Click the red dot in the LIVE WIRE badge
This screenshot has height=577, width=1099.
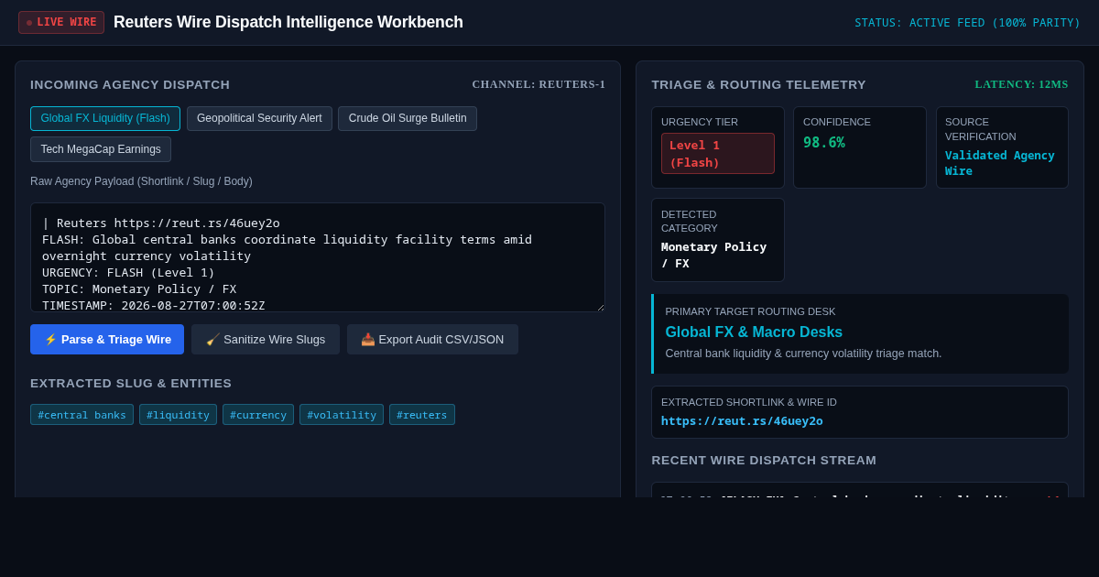(x=29, y=23)
